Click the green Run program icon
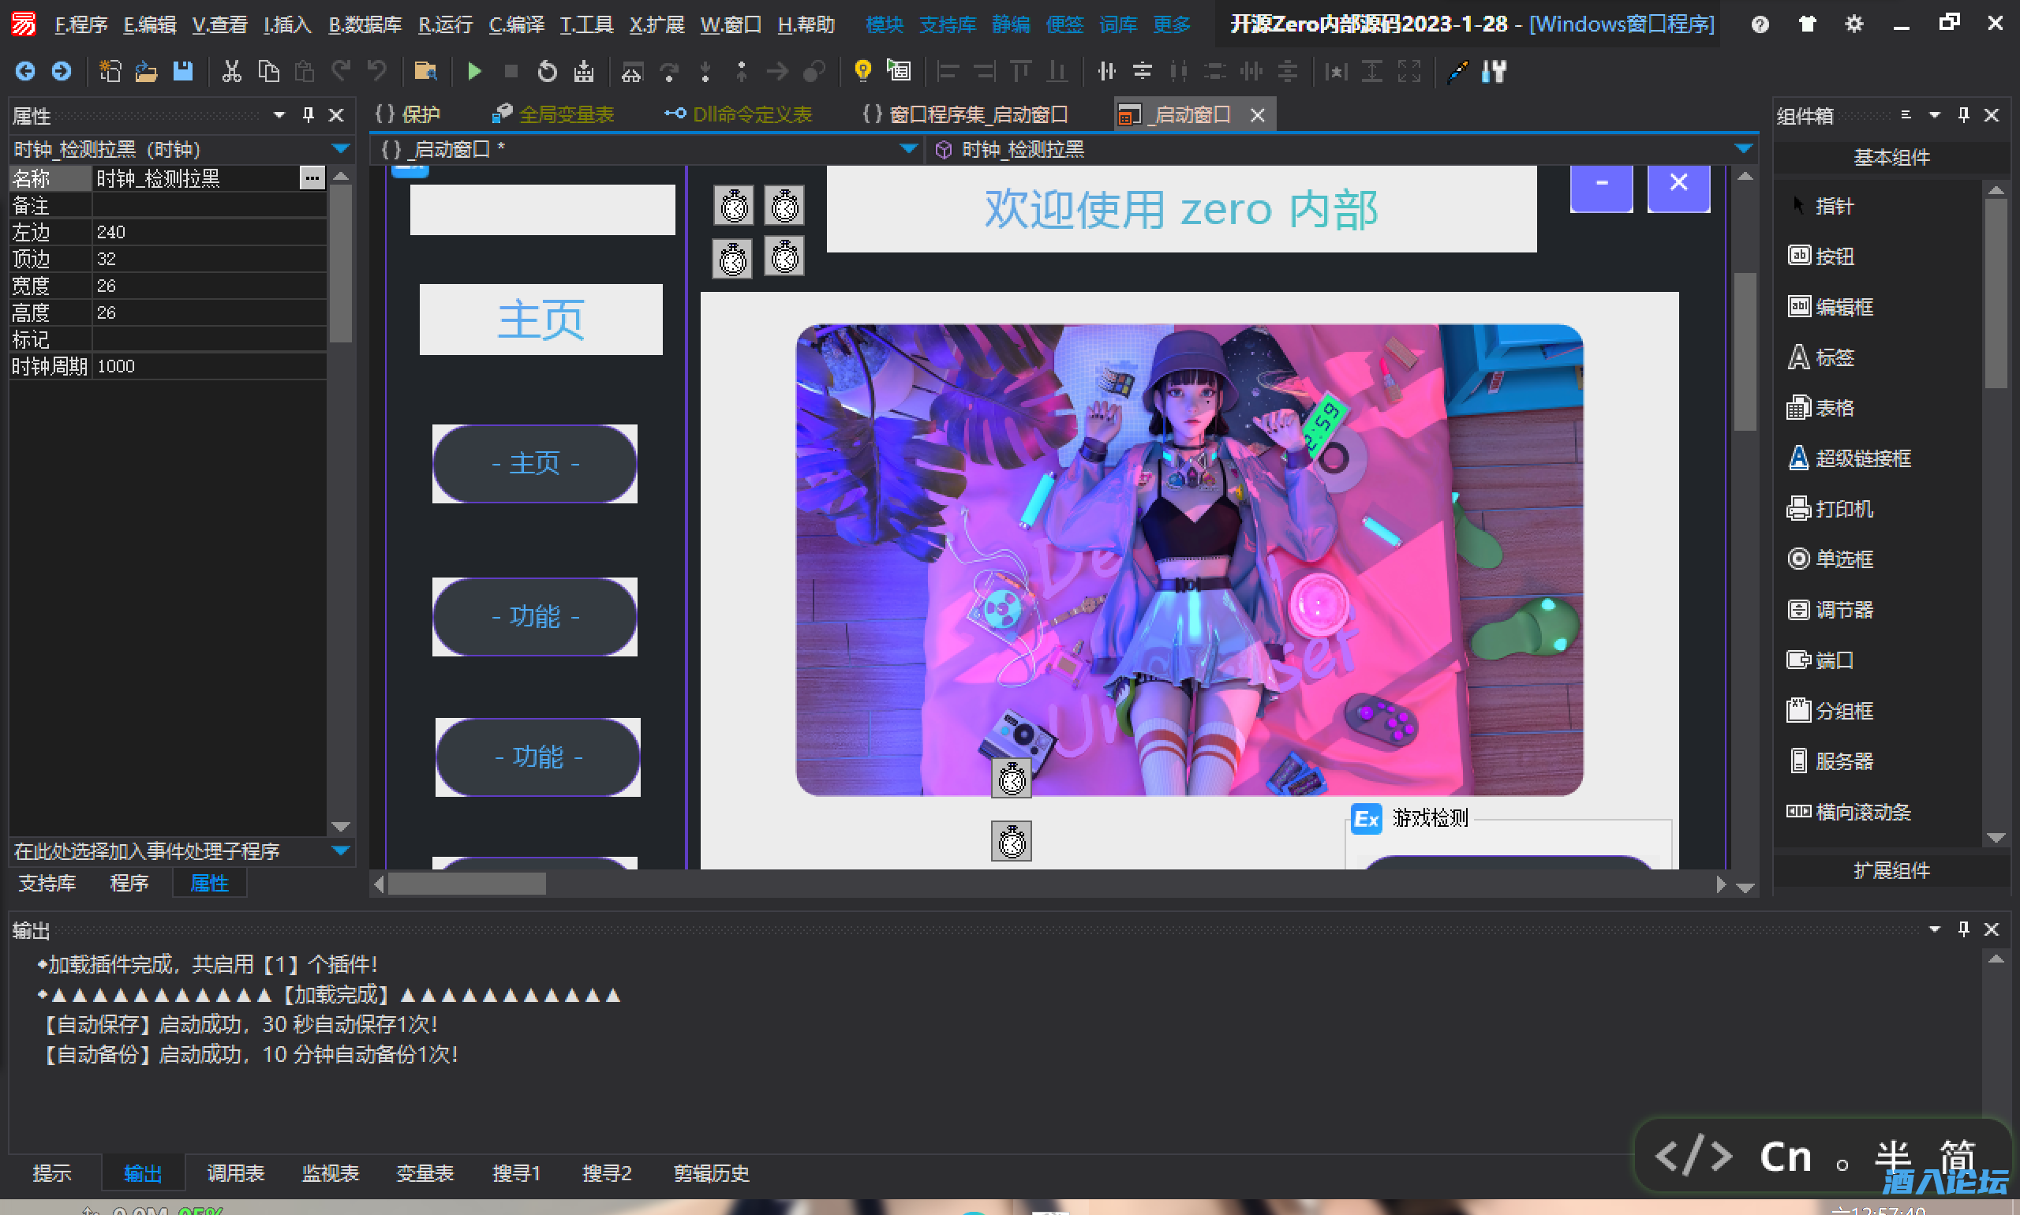2020x1215 pixels. coord(473,72)
